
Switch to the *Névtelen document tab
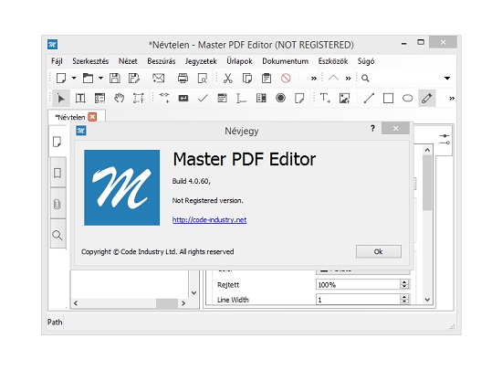(70, 117)
